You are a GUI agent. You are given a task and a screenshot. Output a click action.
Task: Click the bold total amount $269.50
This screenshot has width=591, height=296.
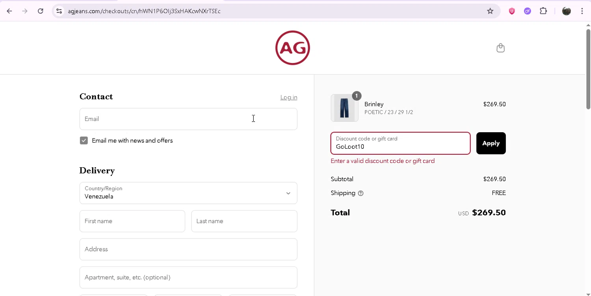click(489, 213)
